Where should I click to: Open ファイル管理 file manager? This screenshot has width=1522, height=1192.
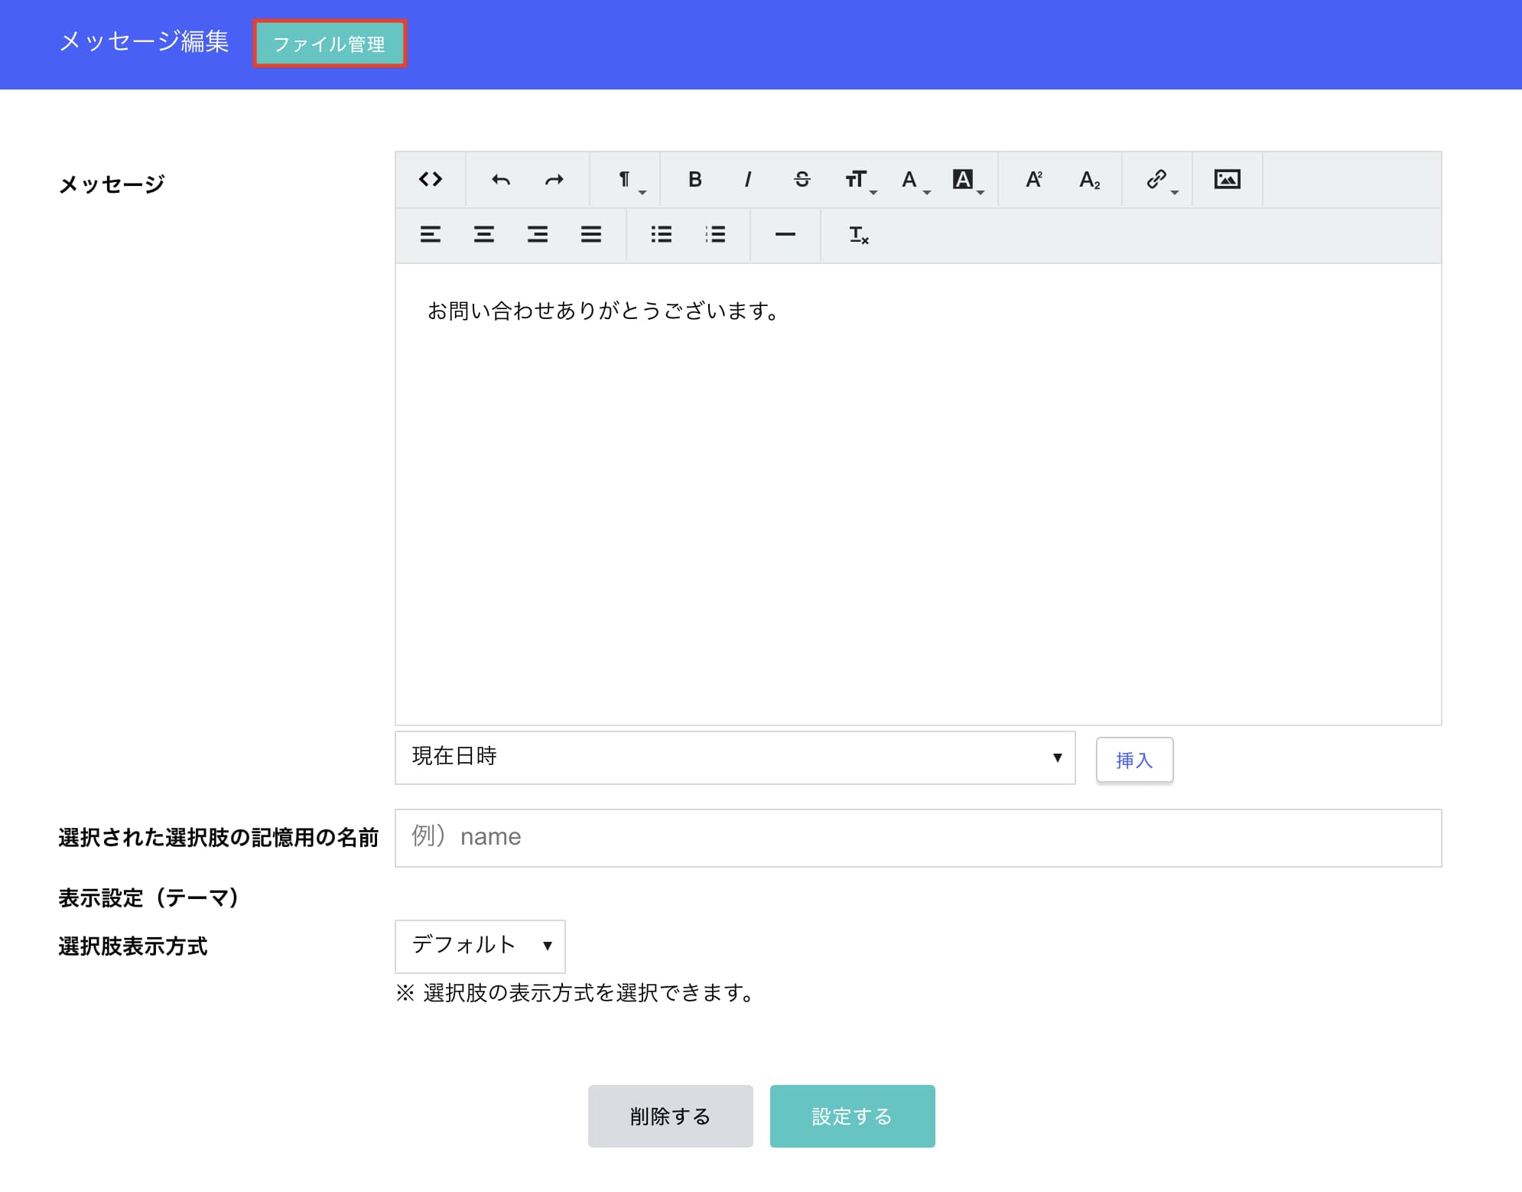pyautogui.click(x=330, y=44)
